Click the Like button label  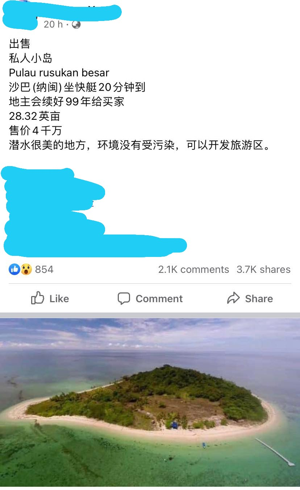(x=59, y=299)
